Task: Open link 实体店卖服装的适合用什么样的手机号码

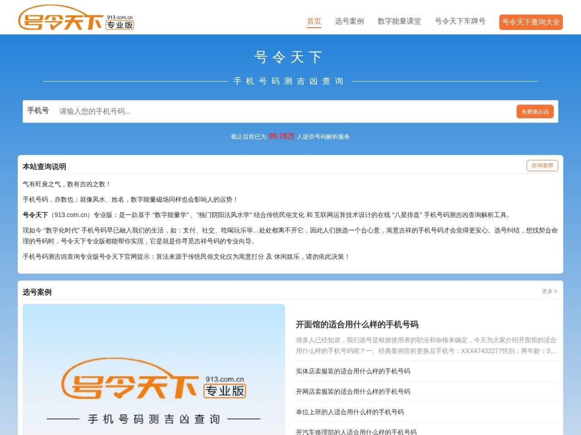Action: click(x=353, y=371)
